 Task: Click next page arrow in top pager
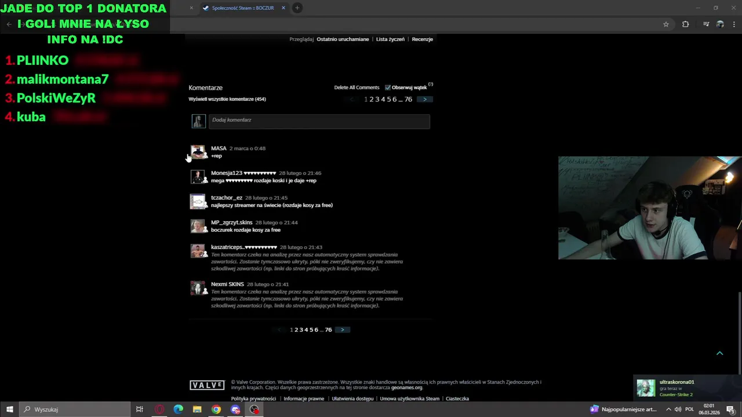coord(425,100)
